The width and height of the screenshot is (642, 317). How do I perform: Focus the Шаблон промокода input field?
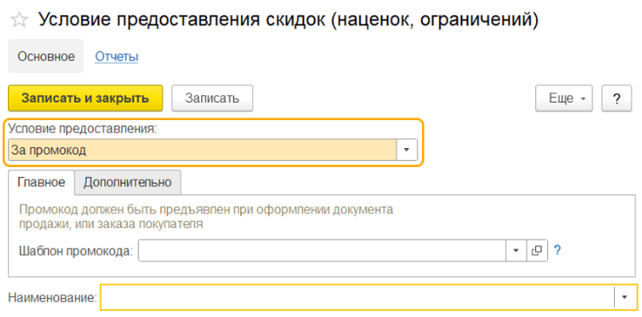coord(322,251)
